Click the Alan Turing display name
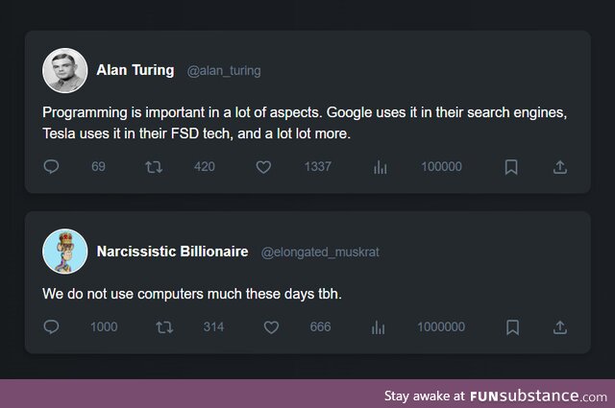The height and width of the screenshot is (408, 615). pyautogui.click(x=135, y=70)
